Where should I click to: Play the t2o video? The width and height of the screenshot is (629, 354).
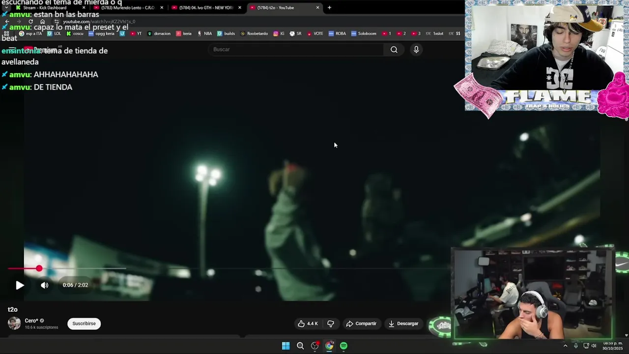point(20,285)
